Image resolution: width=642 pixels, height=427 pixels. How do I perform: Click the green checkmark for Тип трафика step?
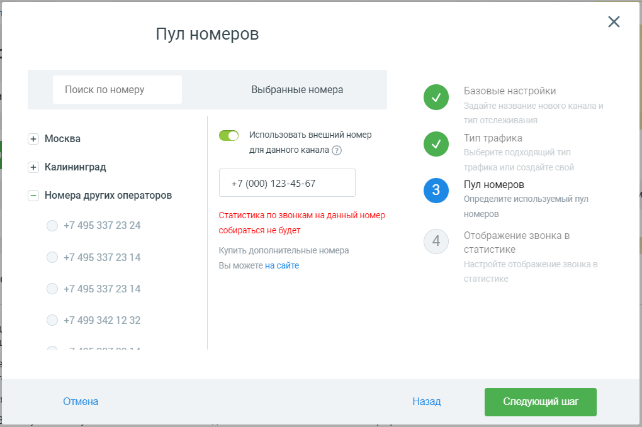click(436, 144)
